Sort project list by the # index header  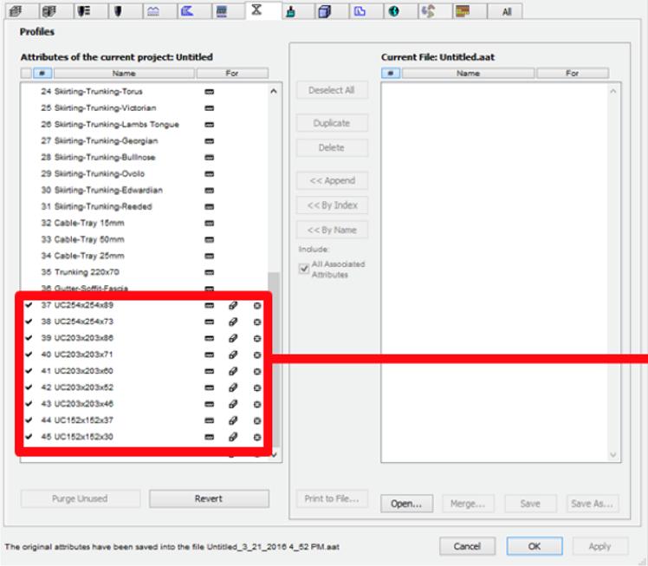[42, 74]
